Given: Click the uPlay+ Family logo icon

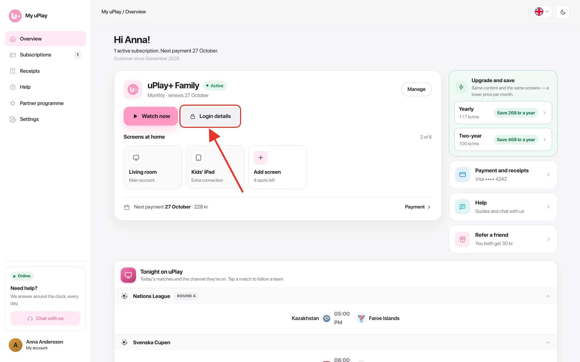Looking at the screenshot, I should point(133,89).
